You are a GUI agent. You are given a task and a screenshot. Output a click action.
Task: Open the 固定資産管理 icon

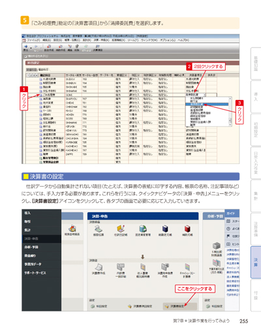[143, 230]
